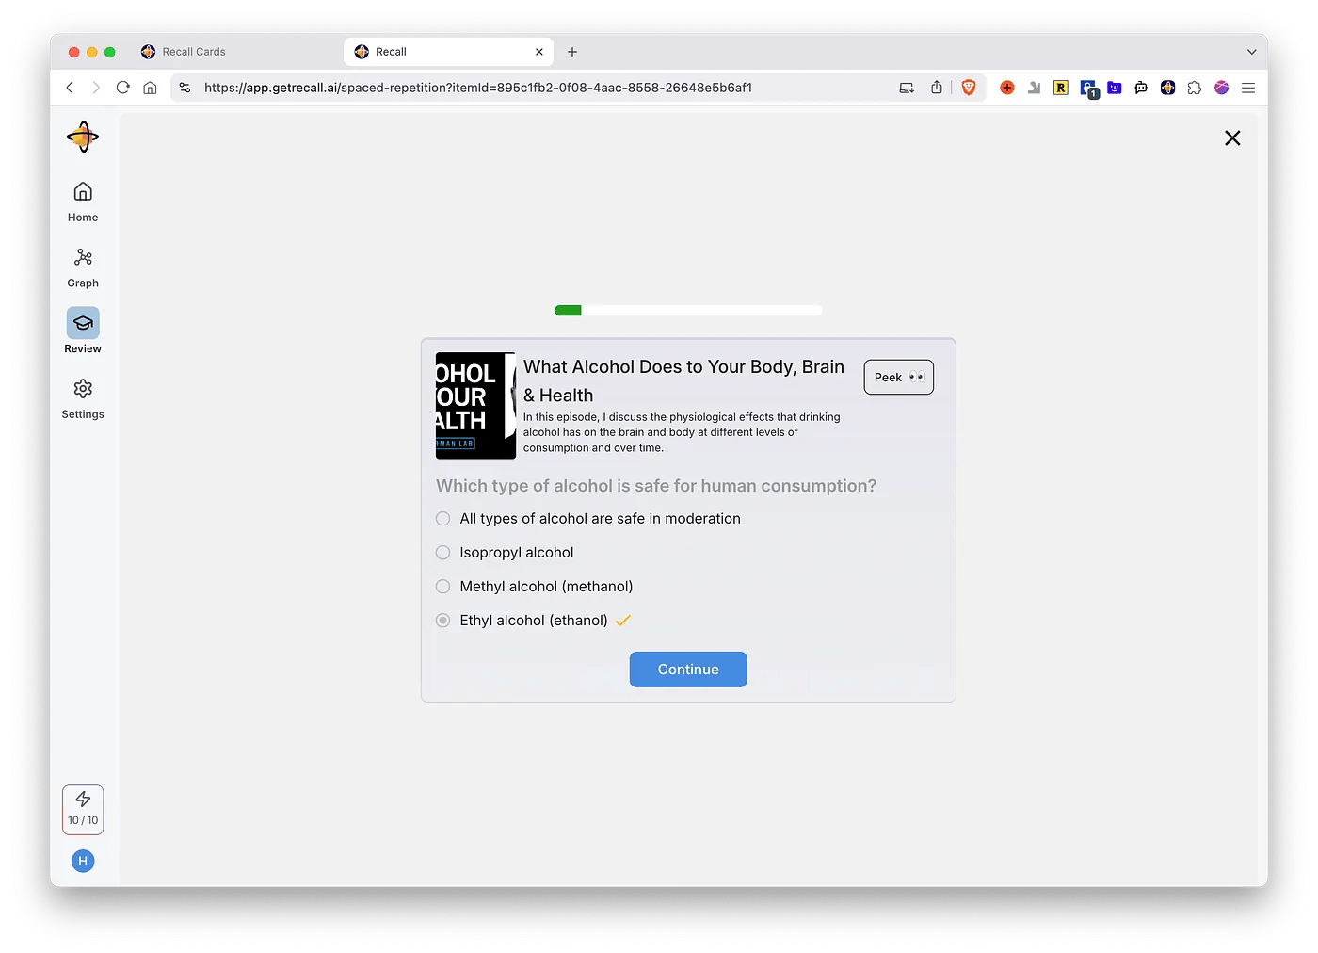
Task: Open Settings from the sidebar
Action: click(83, 398)
